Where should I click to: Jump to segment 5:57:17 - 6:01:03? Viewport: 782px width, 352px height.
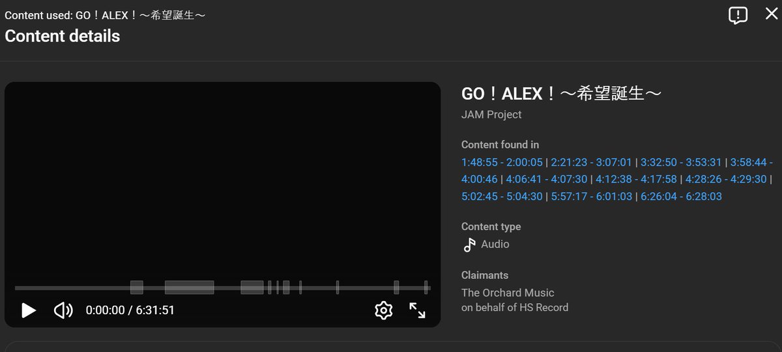591,196
